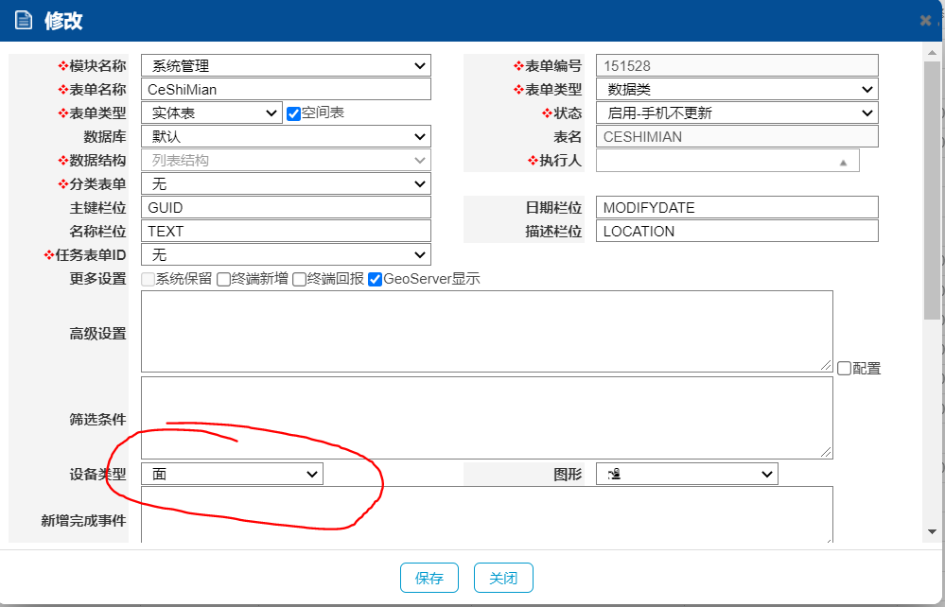Viewport: 945px width, 607px height.
Task: Open the 图形 symbol dropdown
Action: (686, 474)
